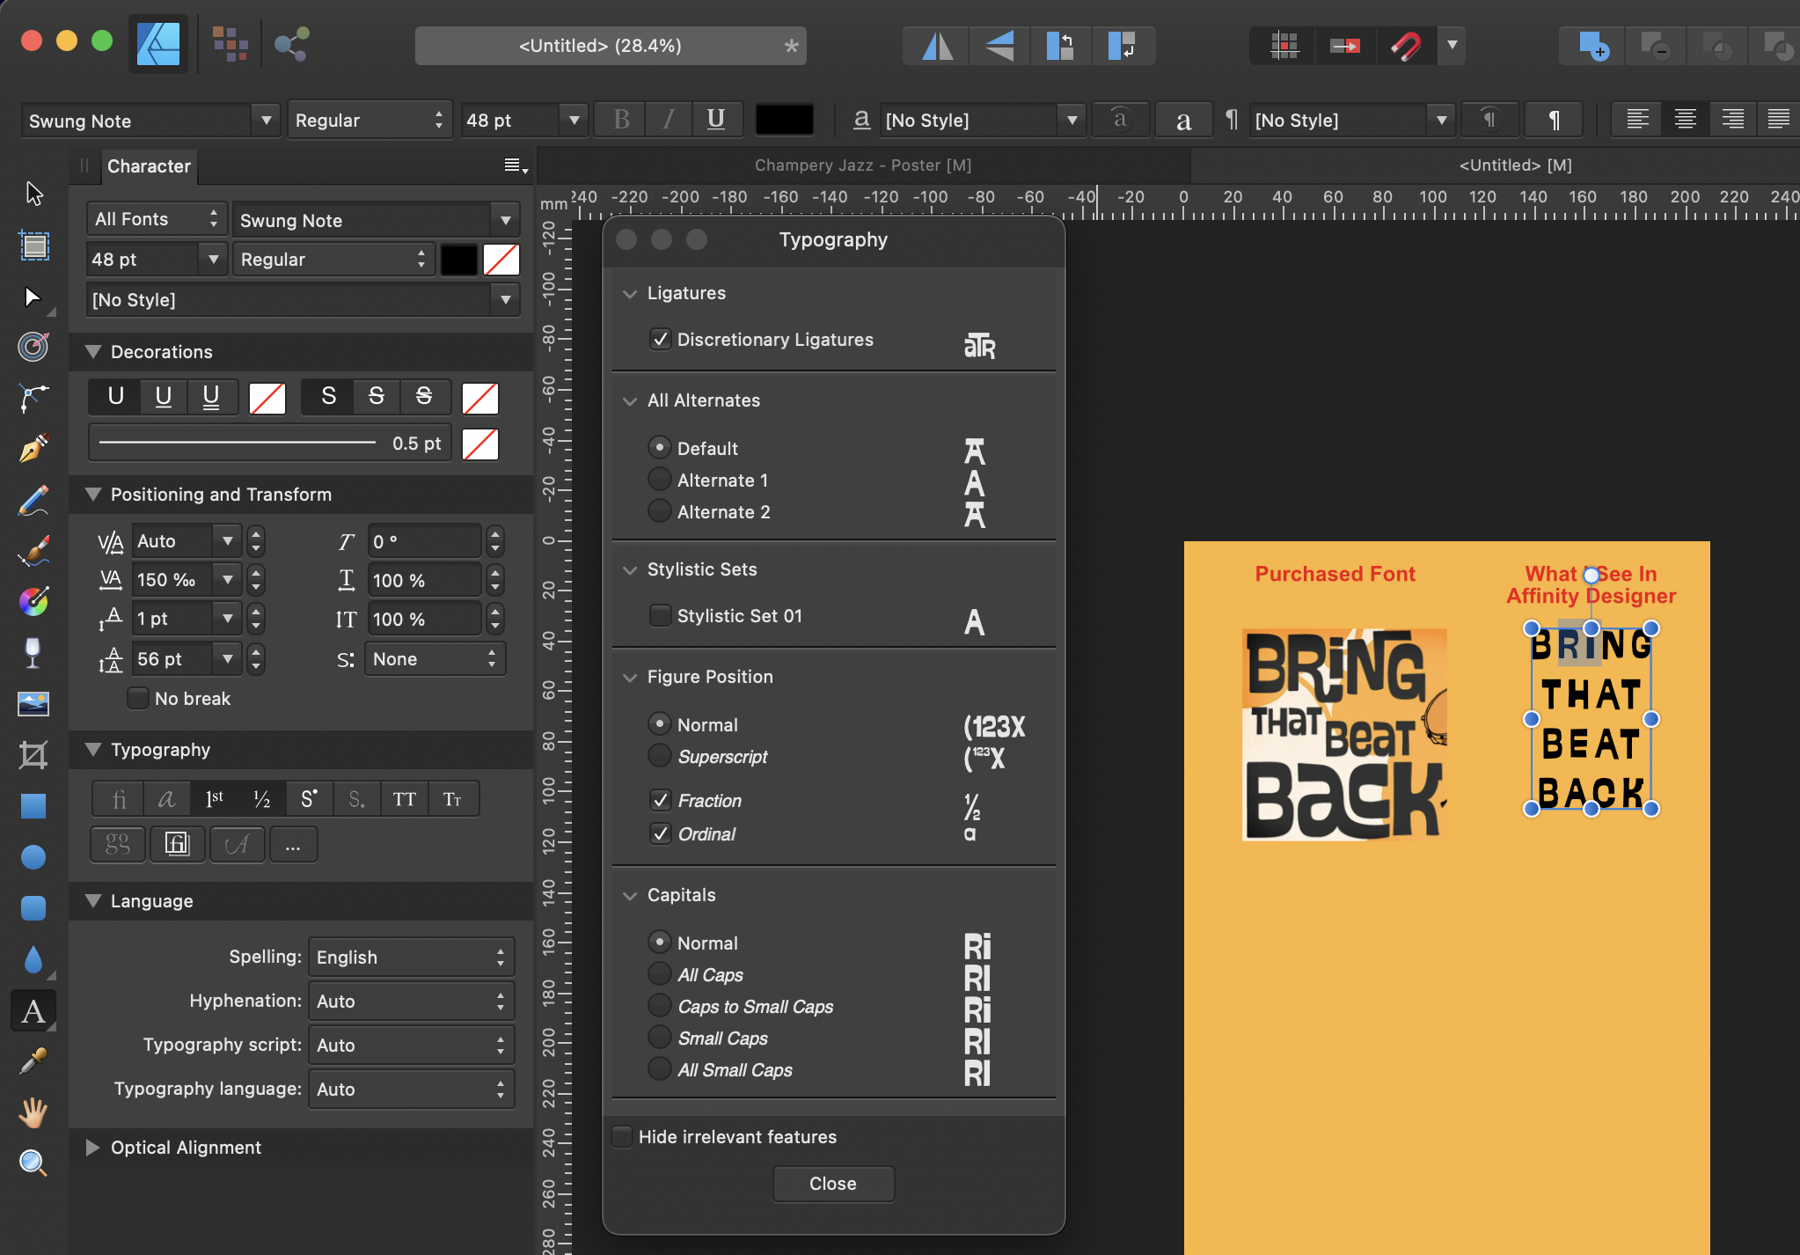Select the Alternate 1 radio option
The width and height of the screenshot is (1800, 1255).
point(659,479)
